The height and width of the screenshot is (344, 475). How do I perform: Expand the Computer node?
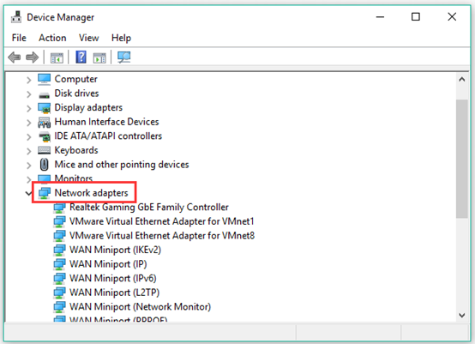coord(29,80)
